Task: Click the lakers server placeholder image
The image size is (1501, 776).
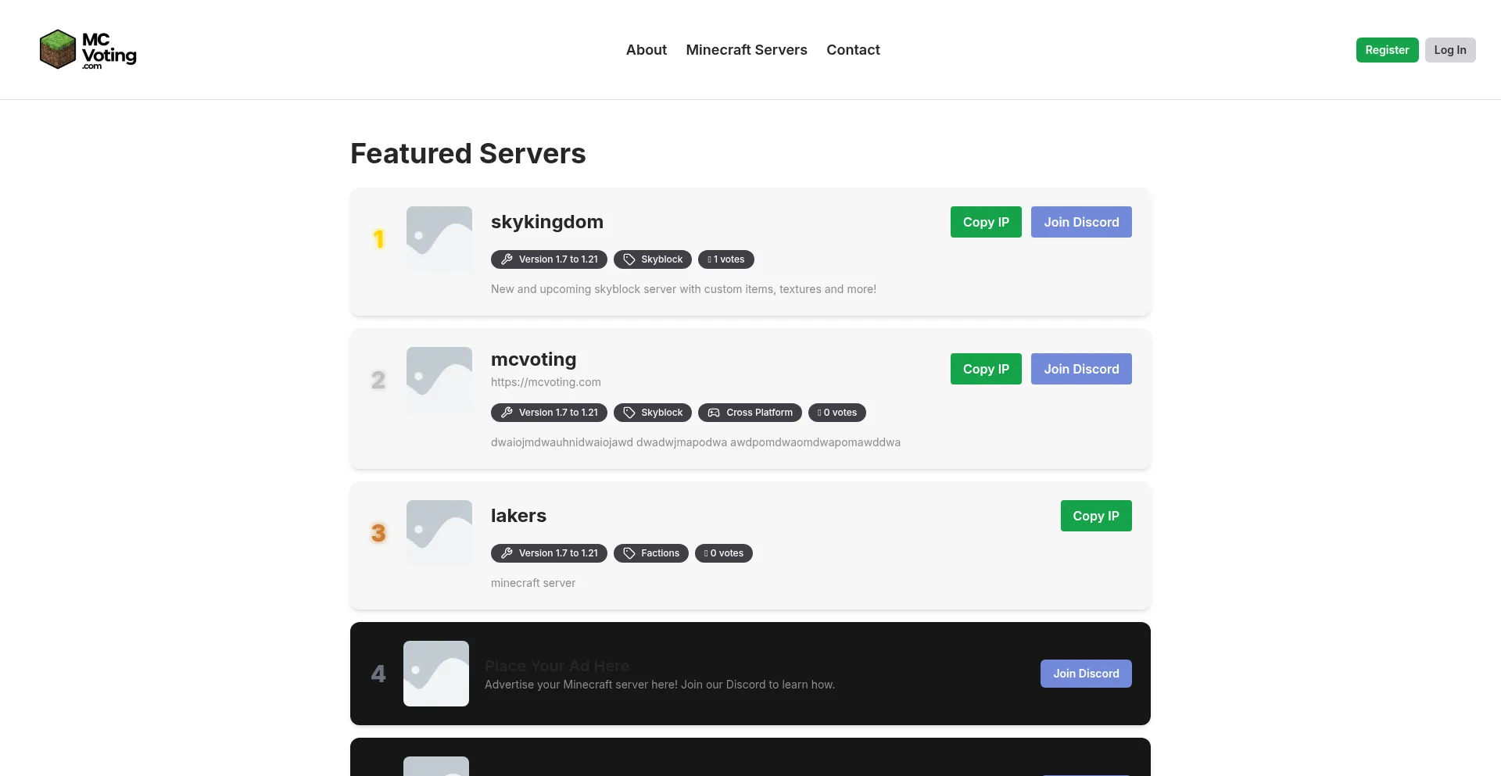Action: click(x=439, y=533)
